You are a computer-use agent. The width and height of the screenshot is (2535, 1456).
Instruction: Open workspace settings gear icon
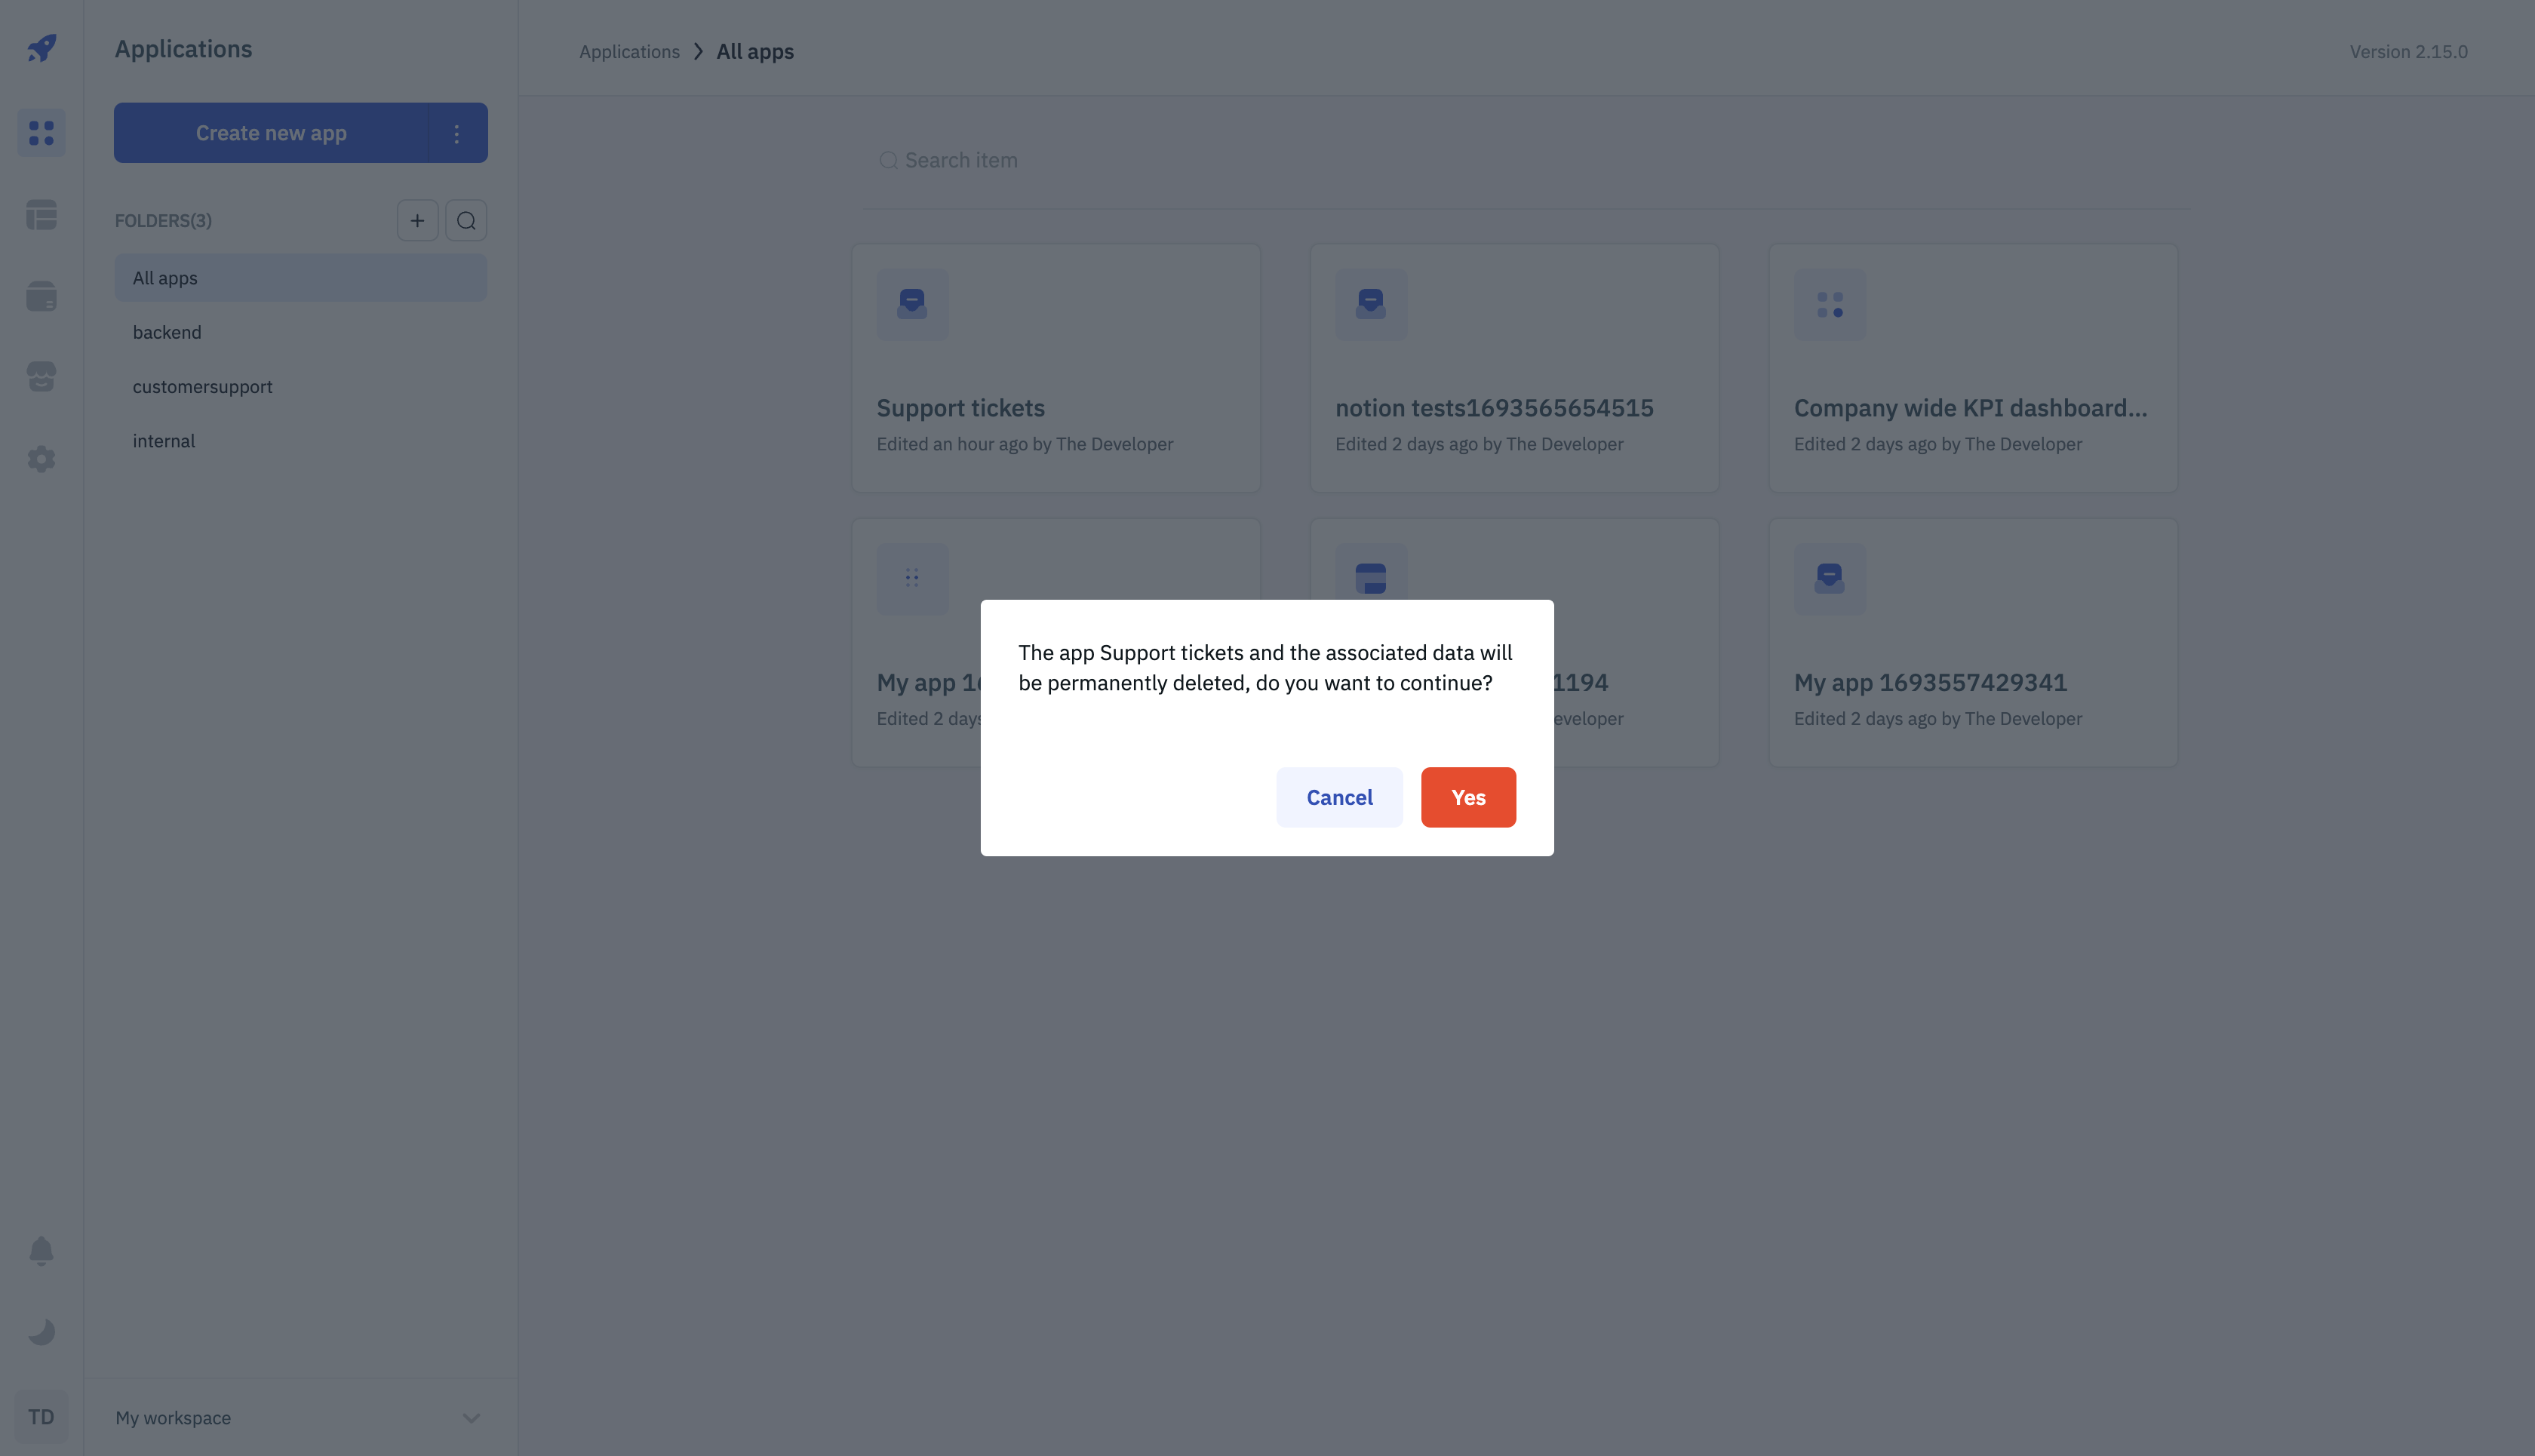(41, 459)
